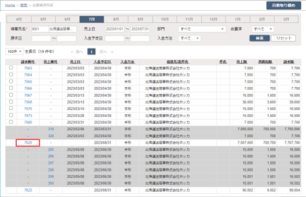This screenshot has height=197, width=306.
Task: Switch to the 3月 tab
Action: pos(286,19)
